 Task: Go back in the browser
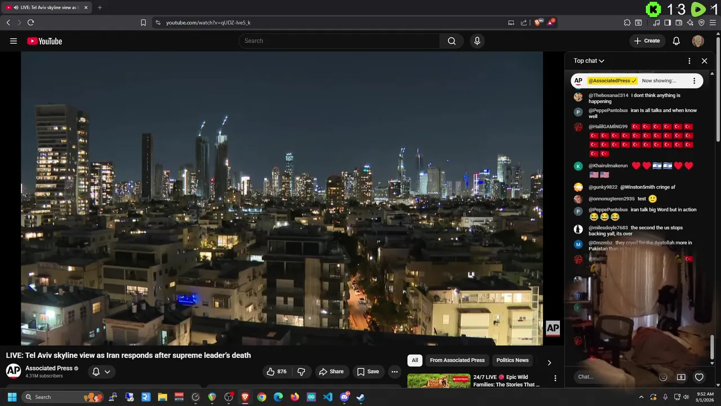point(8,23)
